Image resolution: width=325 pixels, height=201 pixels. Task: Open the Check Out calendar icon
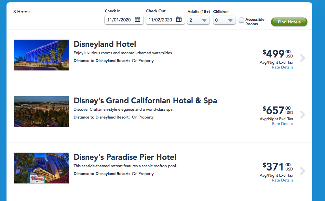(x=179, y=20)
